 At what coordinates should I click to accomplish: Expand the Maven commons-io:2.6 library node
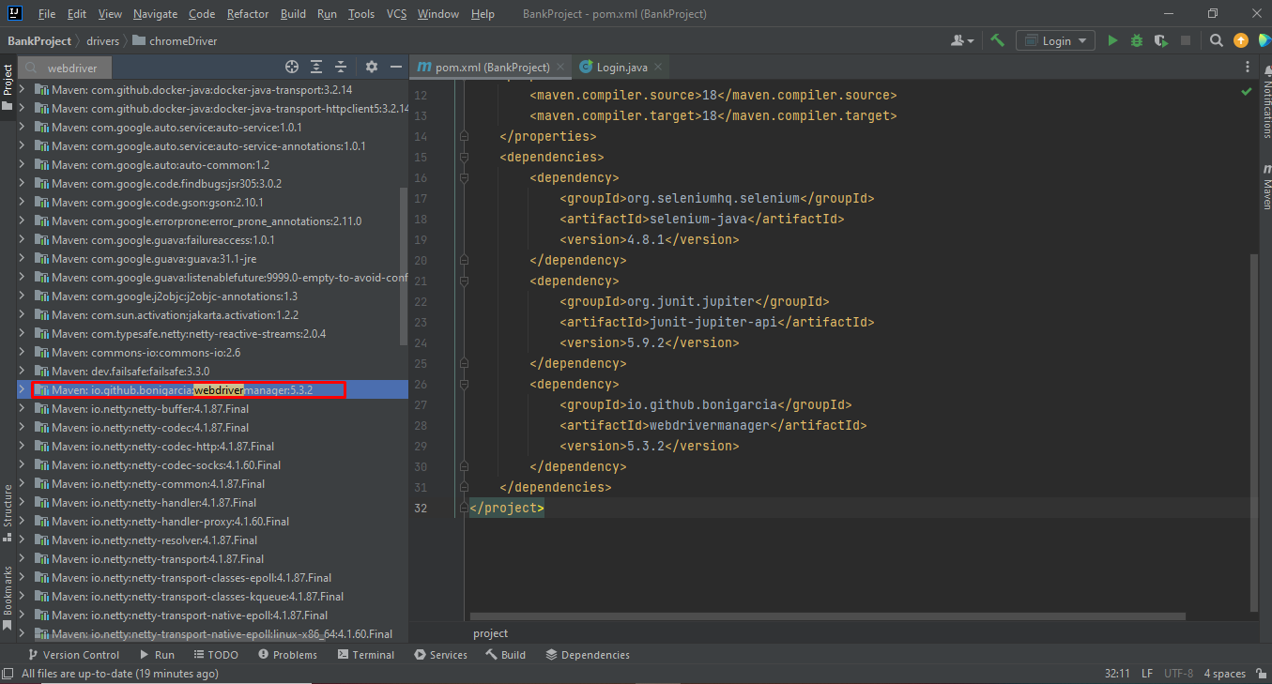click(x=23, y=352)
